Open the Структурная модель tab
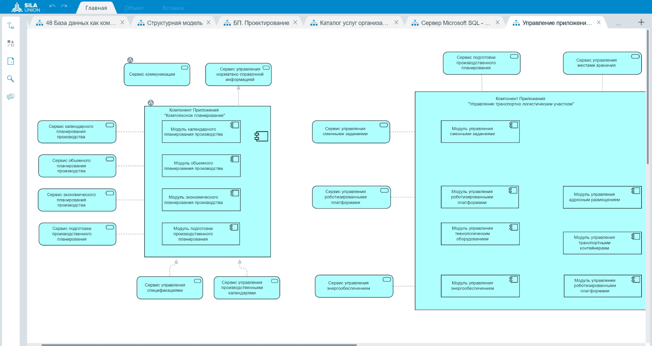Viewport: 652px width, 346px height. 175,23
